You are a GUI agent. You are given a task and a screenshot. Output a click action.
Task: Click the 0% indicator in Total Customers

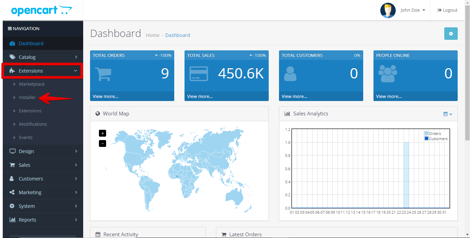(x=357, y=55)
